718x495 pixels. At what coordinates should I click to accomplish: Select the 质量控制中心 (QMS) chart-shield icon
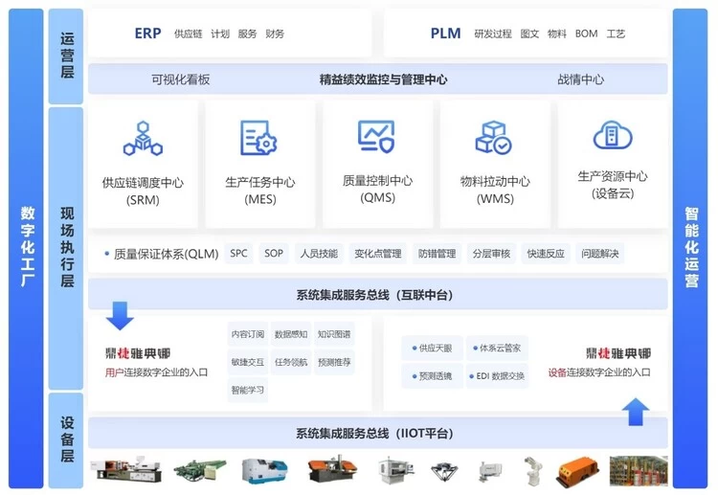coord(376,137)
